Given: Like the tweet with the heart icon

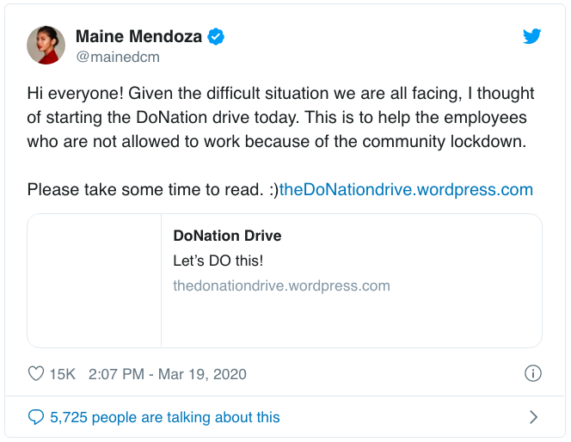Looking at the screenshot, I should click(36, 374).
